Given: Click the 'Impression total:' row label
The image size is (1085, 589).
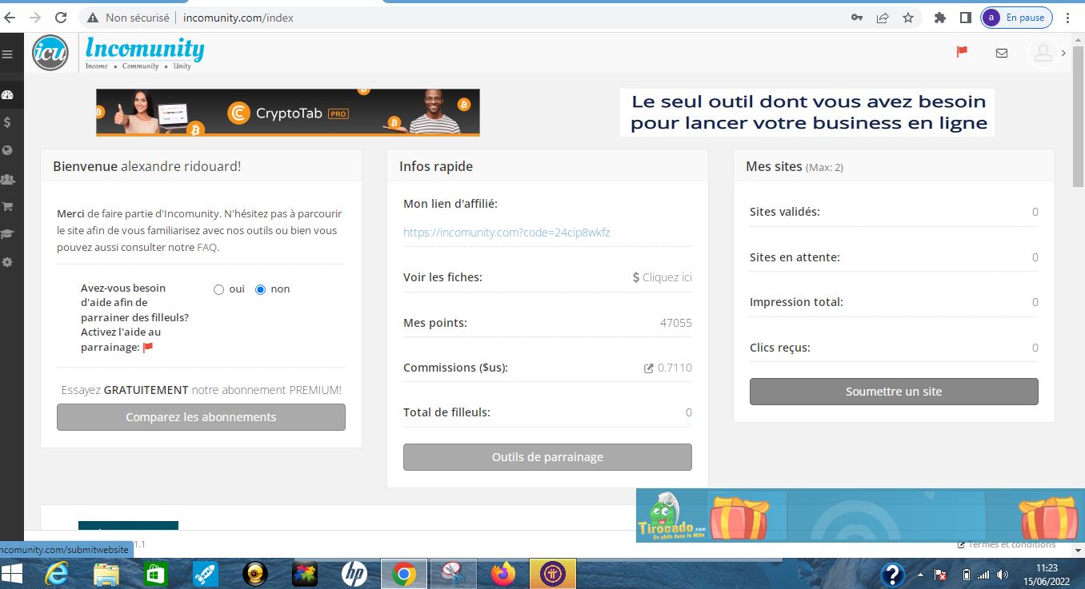Looking at the screenshot, I should point(796,302).
